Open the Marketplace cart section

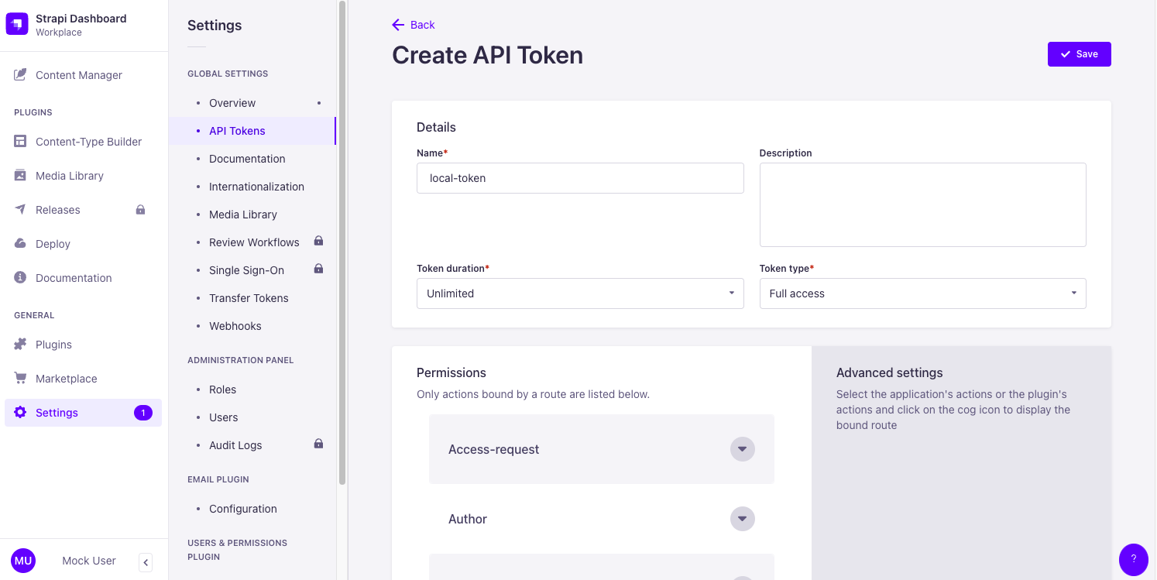tap(66, 379)
